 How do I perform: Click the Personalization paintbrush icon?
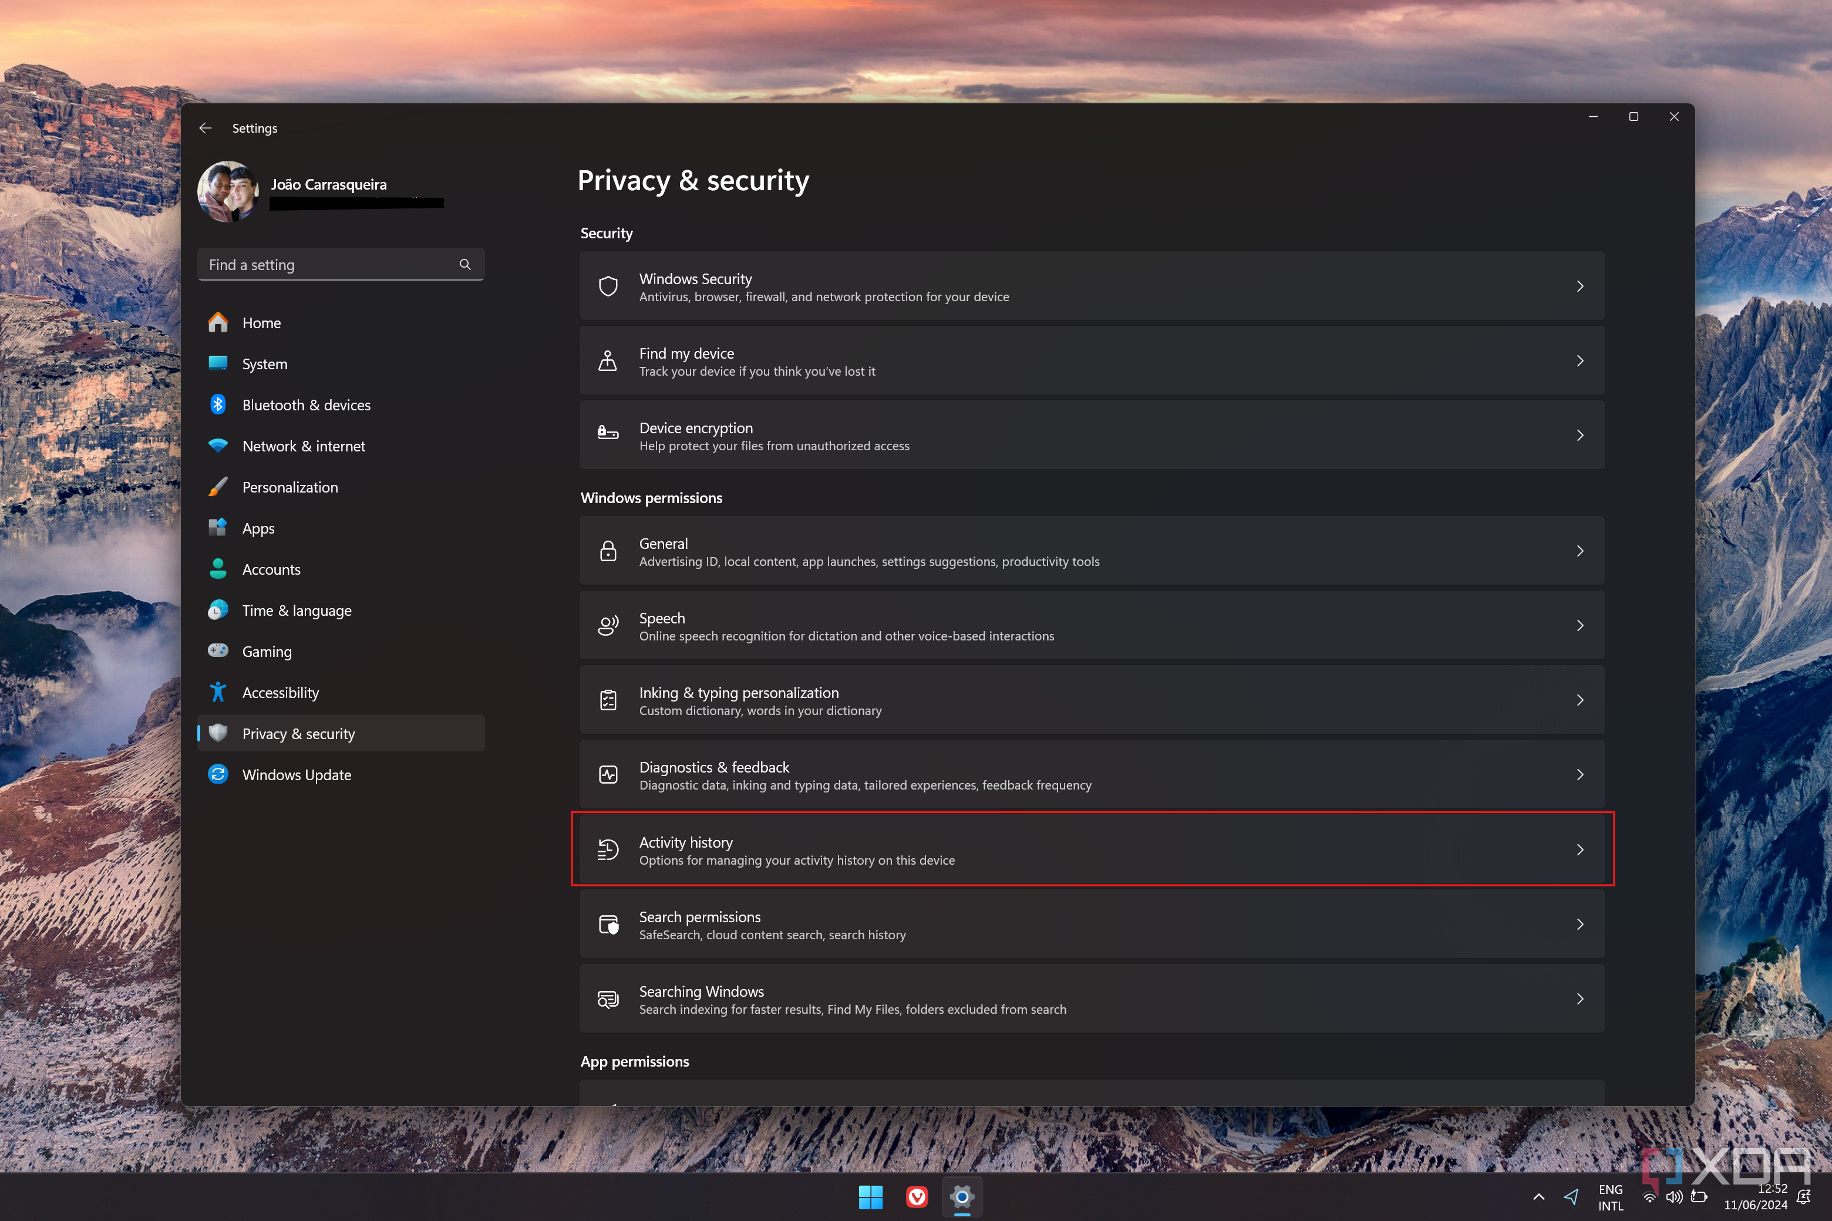click(x=218, y=487)
